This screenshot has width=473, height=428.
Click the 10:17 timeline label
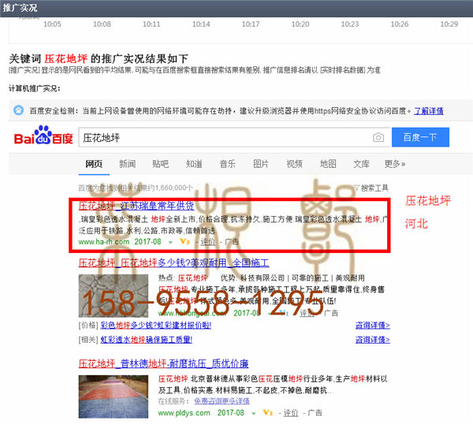coord(251,24)
